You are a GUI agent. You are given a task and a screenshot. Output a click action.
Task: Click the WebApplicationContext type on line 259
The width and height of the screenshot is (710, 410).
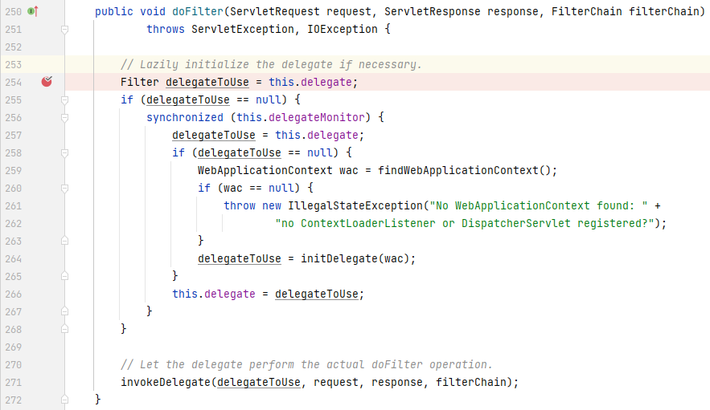[265, 170]
